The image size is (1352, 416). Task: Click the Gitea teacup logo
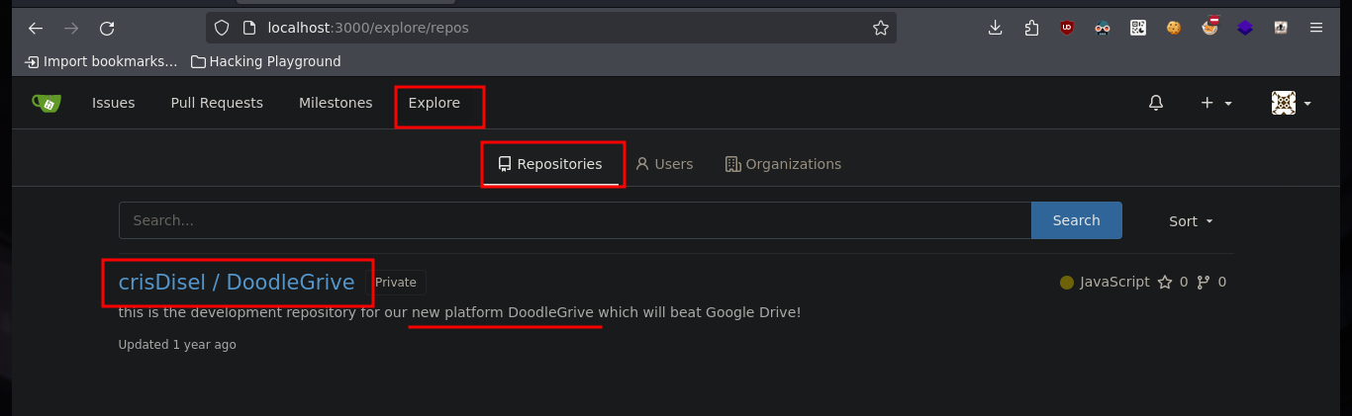46,103
